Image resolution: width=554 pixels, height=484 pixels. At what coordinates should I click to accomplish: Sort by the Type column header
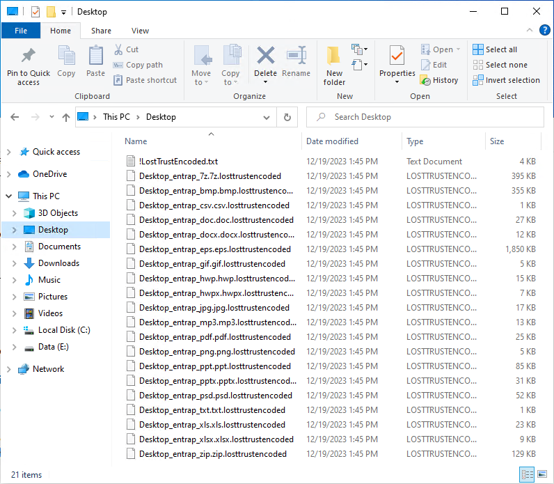click(444, 141)
